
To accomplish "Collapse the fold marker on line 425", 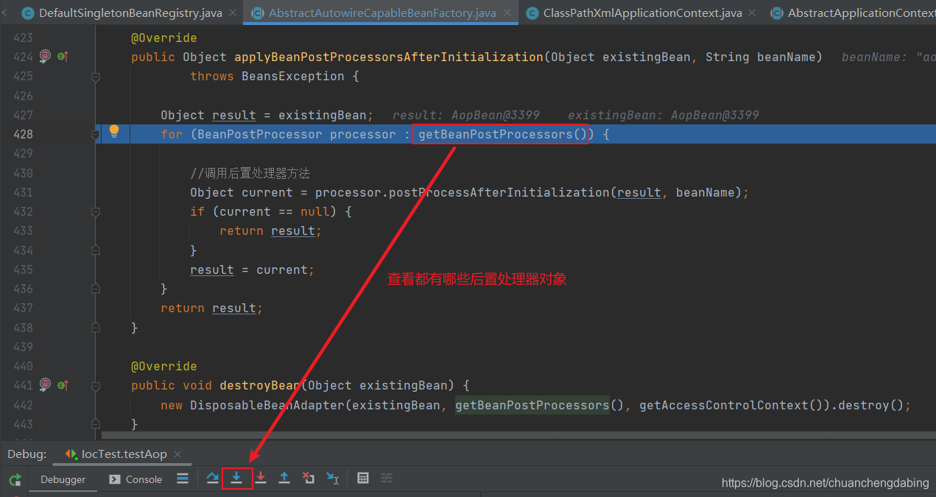I will (95, 77).
